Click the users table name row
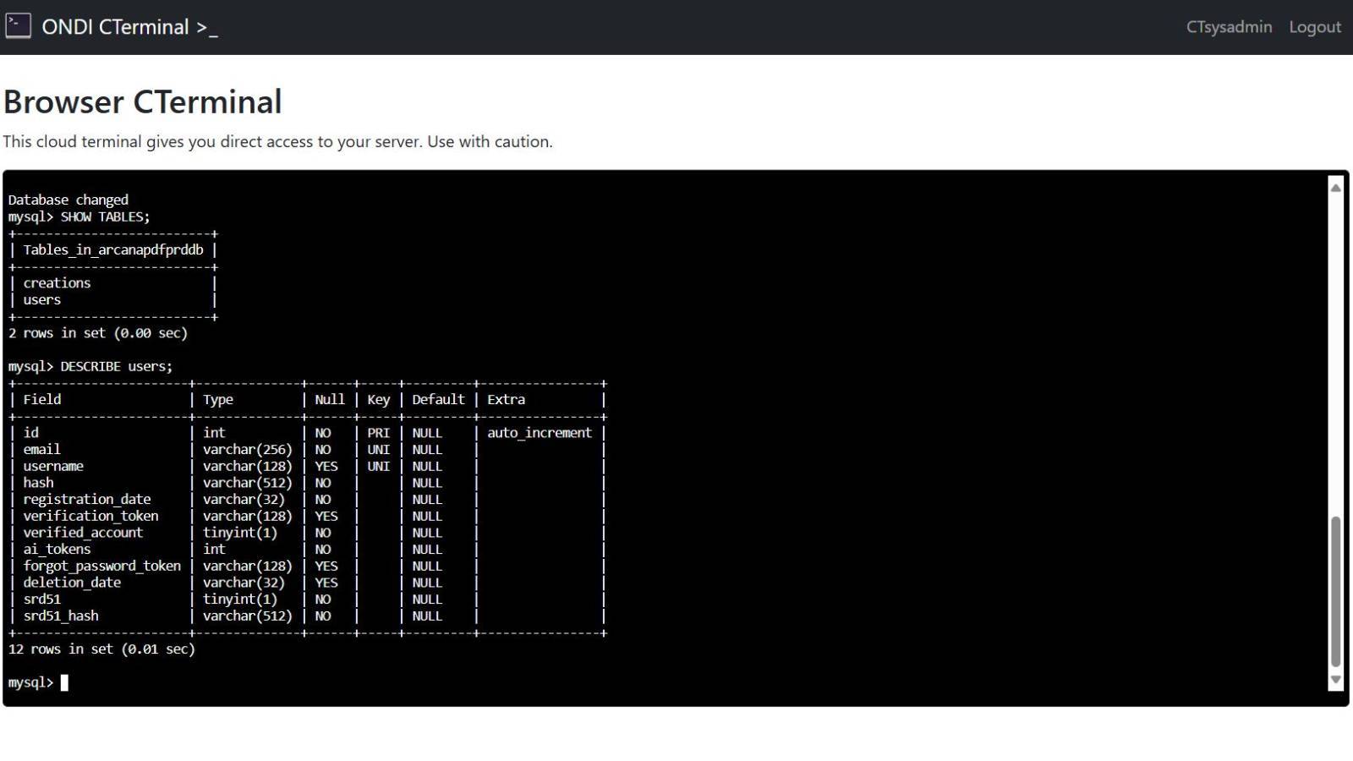1353x761 pixels. (42, 300)
